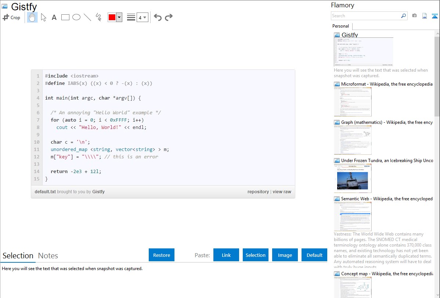Click default.txt file name
The image size is (440, 298).
tap(45, 192)
